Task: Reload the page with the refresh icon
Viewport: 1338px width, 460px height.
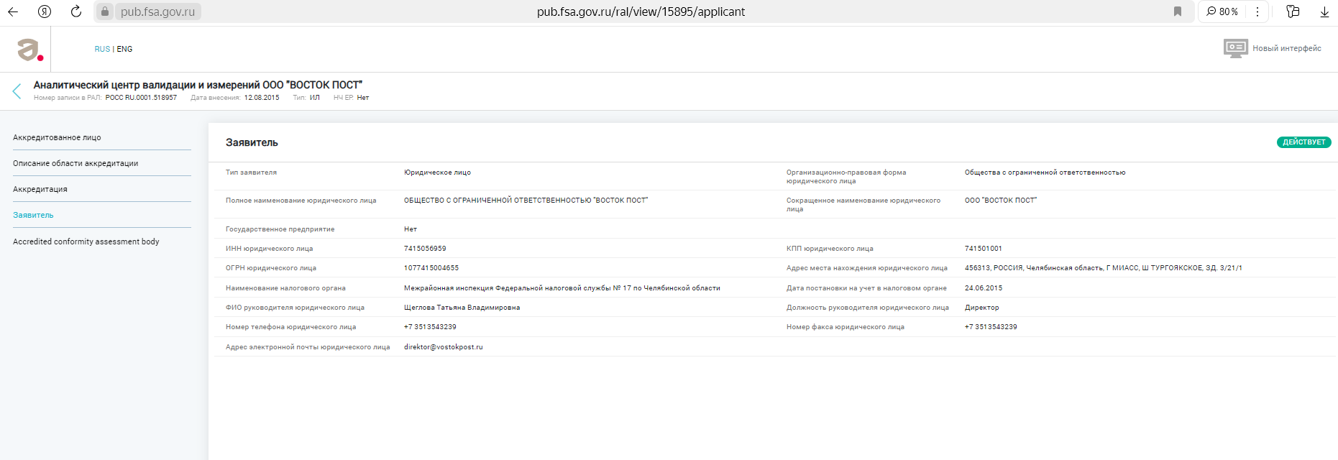Action: [76, 11]
